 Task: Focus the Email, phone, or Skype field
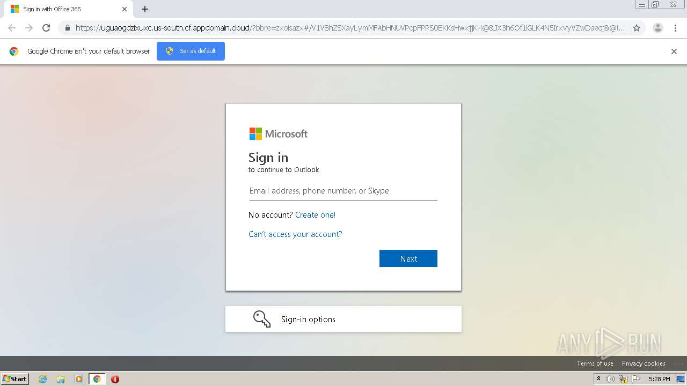coord(343,191)
